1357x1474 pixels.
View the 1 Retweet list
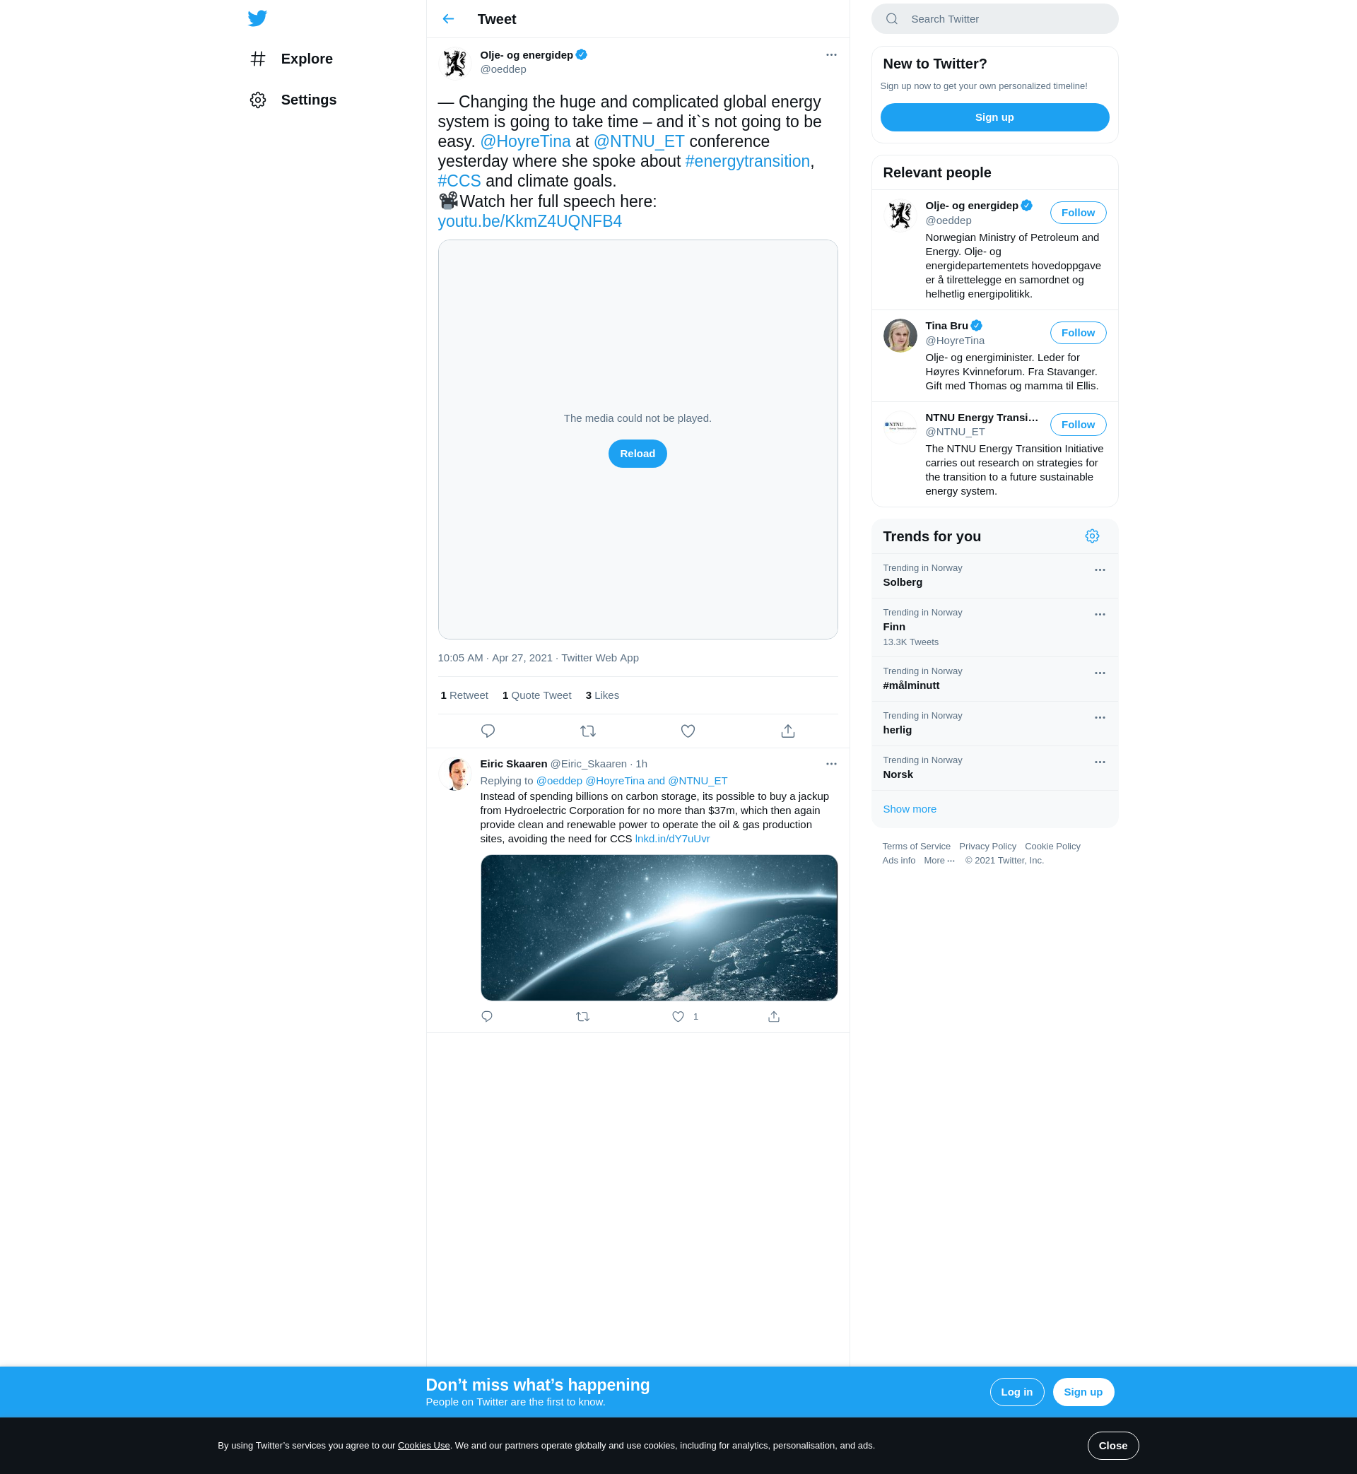pyautogui.click(x=464, y=695)
